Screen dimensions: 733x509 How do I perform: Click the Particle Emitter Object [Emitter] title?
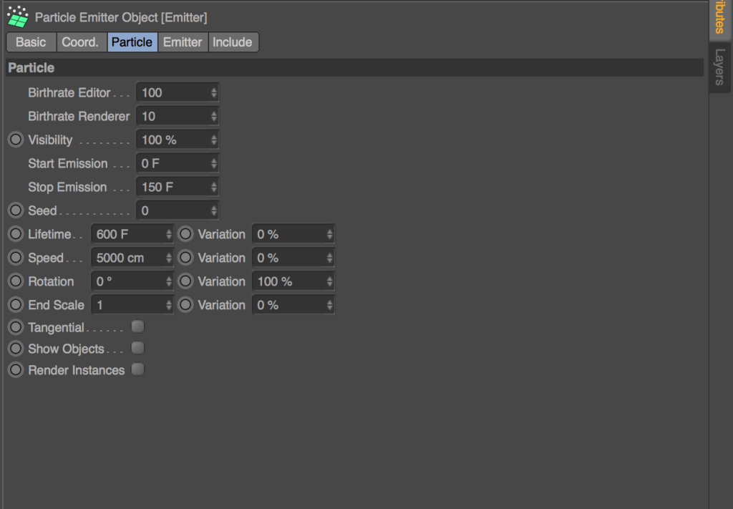(120, 18)
